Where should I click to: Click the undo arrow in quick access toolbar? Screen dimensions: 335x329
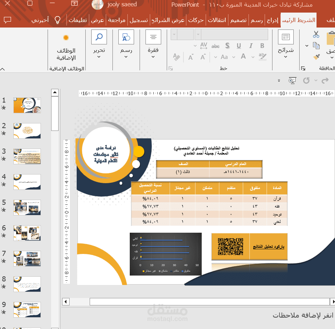(306, 81)
